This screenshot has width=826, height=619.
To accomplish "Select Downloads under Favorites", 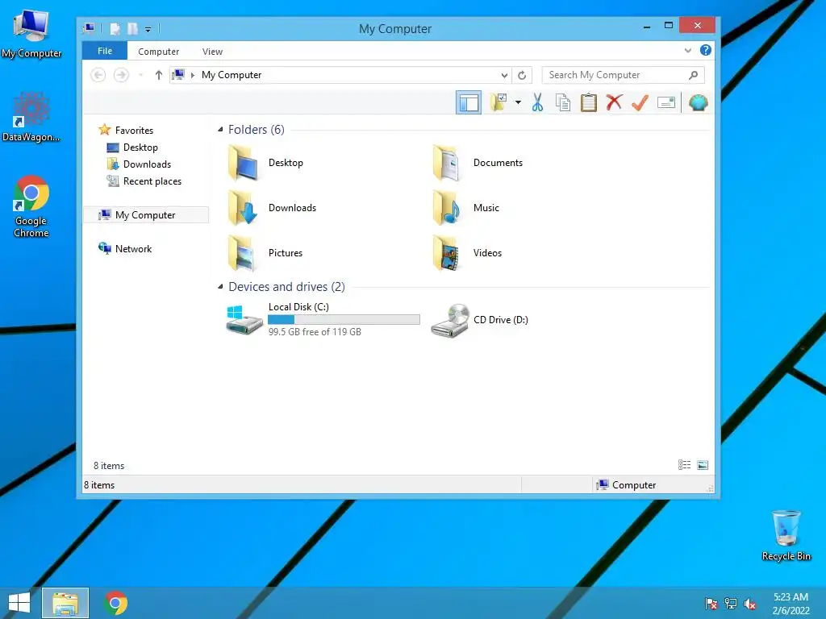I will click(147, 164).
